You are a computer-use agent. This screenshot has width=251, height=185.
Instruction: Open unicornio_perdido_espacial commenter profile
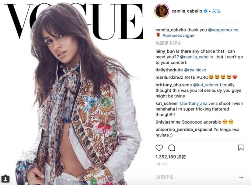(184, 129)
